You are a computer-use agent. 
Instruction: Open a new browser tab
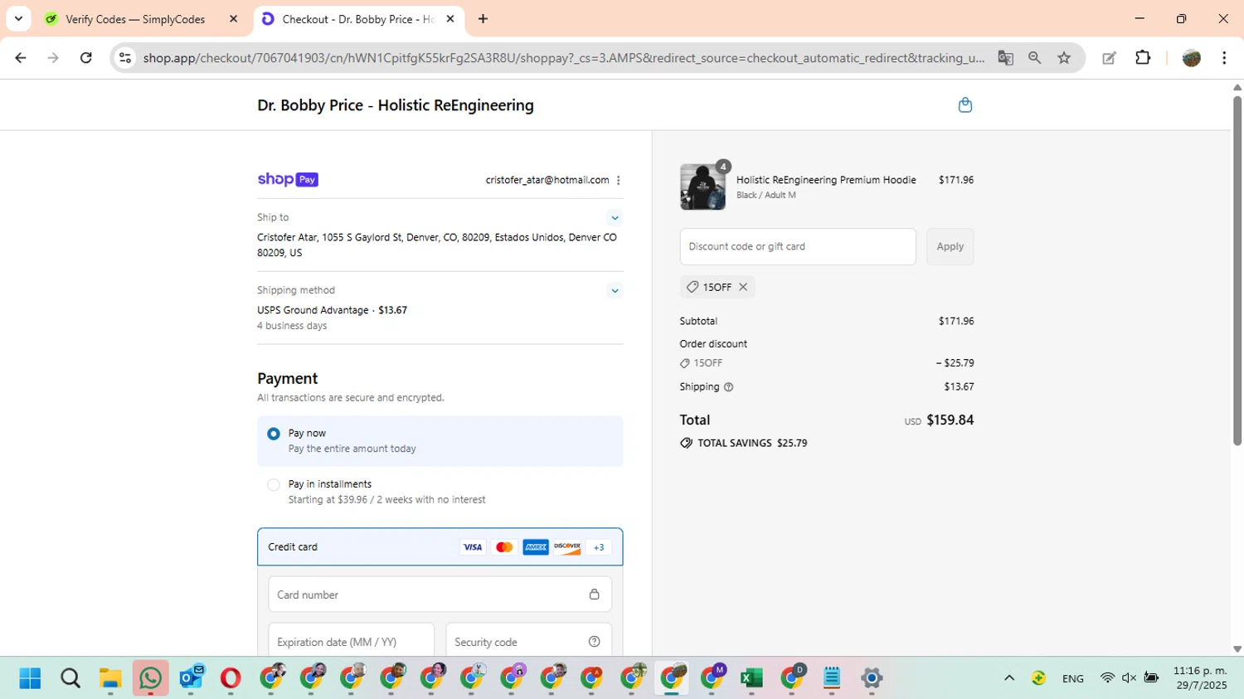pos(483,19)
